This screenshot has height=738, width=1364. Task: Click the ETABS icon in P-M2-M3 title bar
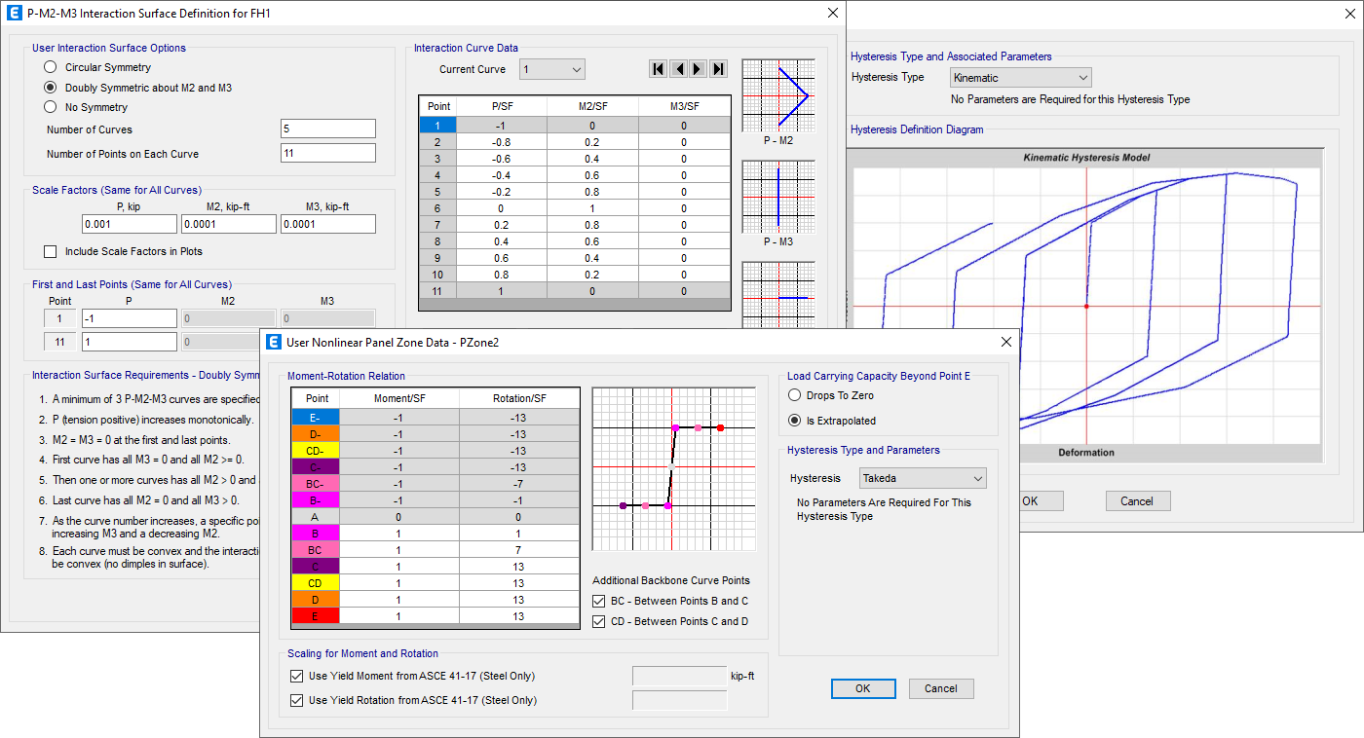pos(14,13)
